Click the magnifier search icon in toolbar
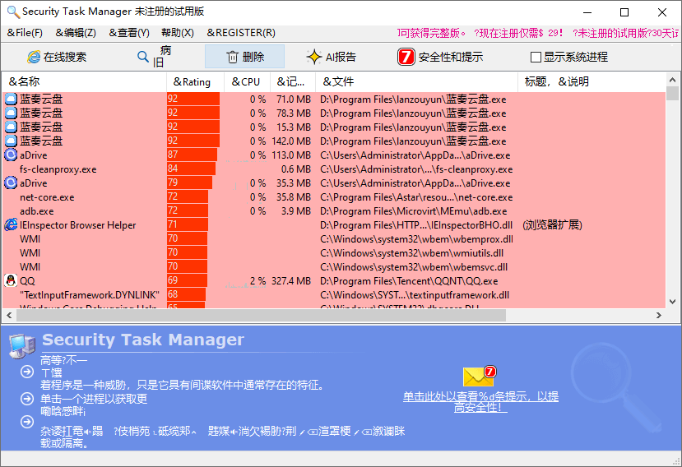This screenshot has width=682, height=467. coord(142,56)
